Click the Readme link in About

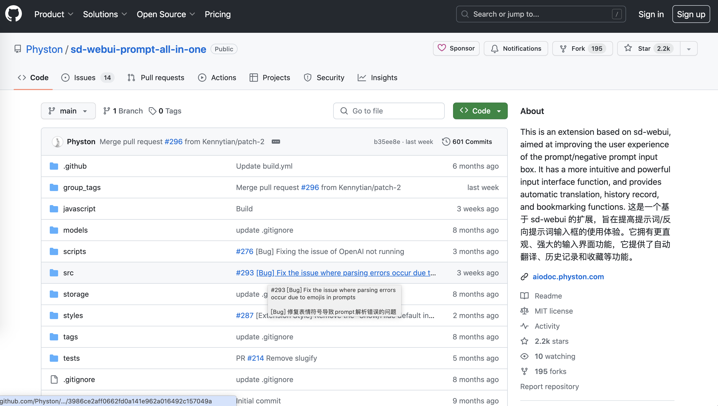coord(548,296)
